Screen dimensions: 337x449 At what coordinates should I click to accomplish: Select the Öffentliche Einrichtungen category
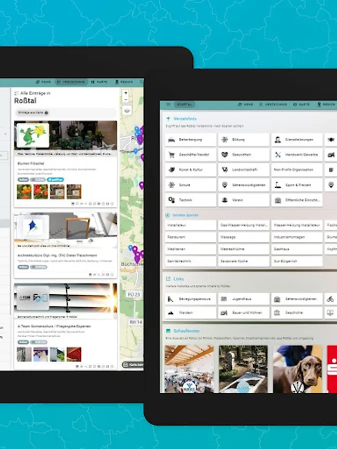(x=297, y=200)
